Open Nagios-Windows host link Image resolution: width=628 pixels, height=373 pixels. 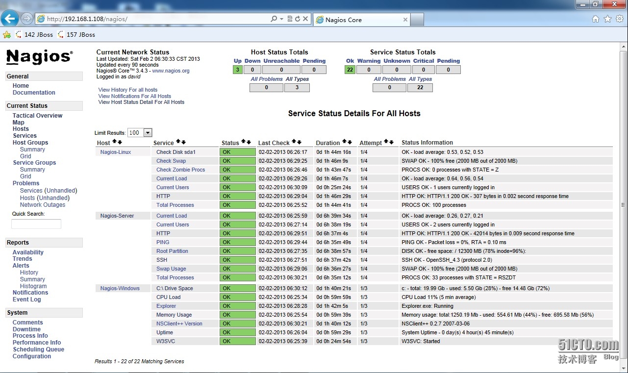pyautogui.click(x=120, y=288)
